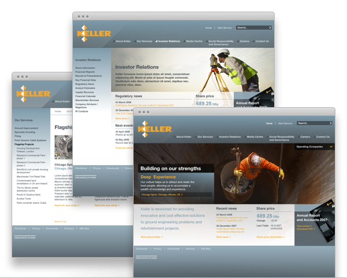This screenshot has height=278, width=347.
Task: Open Careers in Investor Relations window nav
Action: pyautogui.click(x=245, y=41)
